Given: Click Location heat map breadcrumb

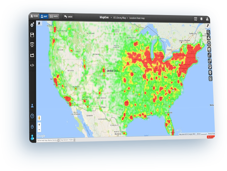Looking at the screenshot, I should [137, 18].
